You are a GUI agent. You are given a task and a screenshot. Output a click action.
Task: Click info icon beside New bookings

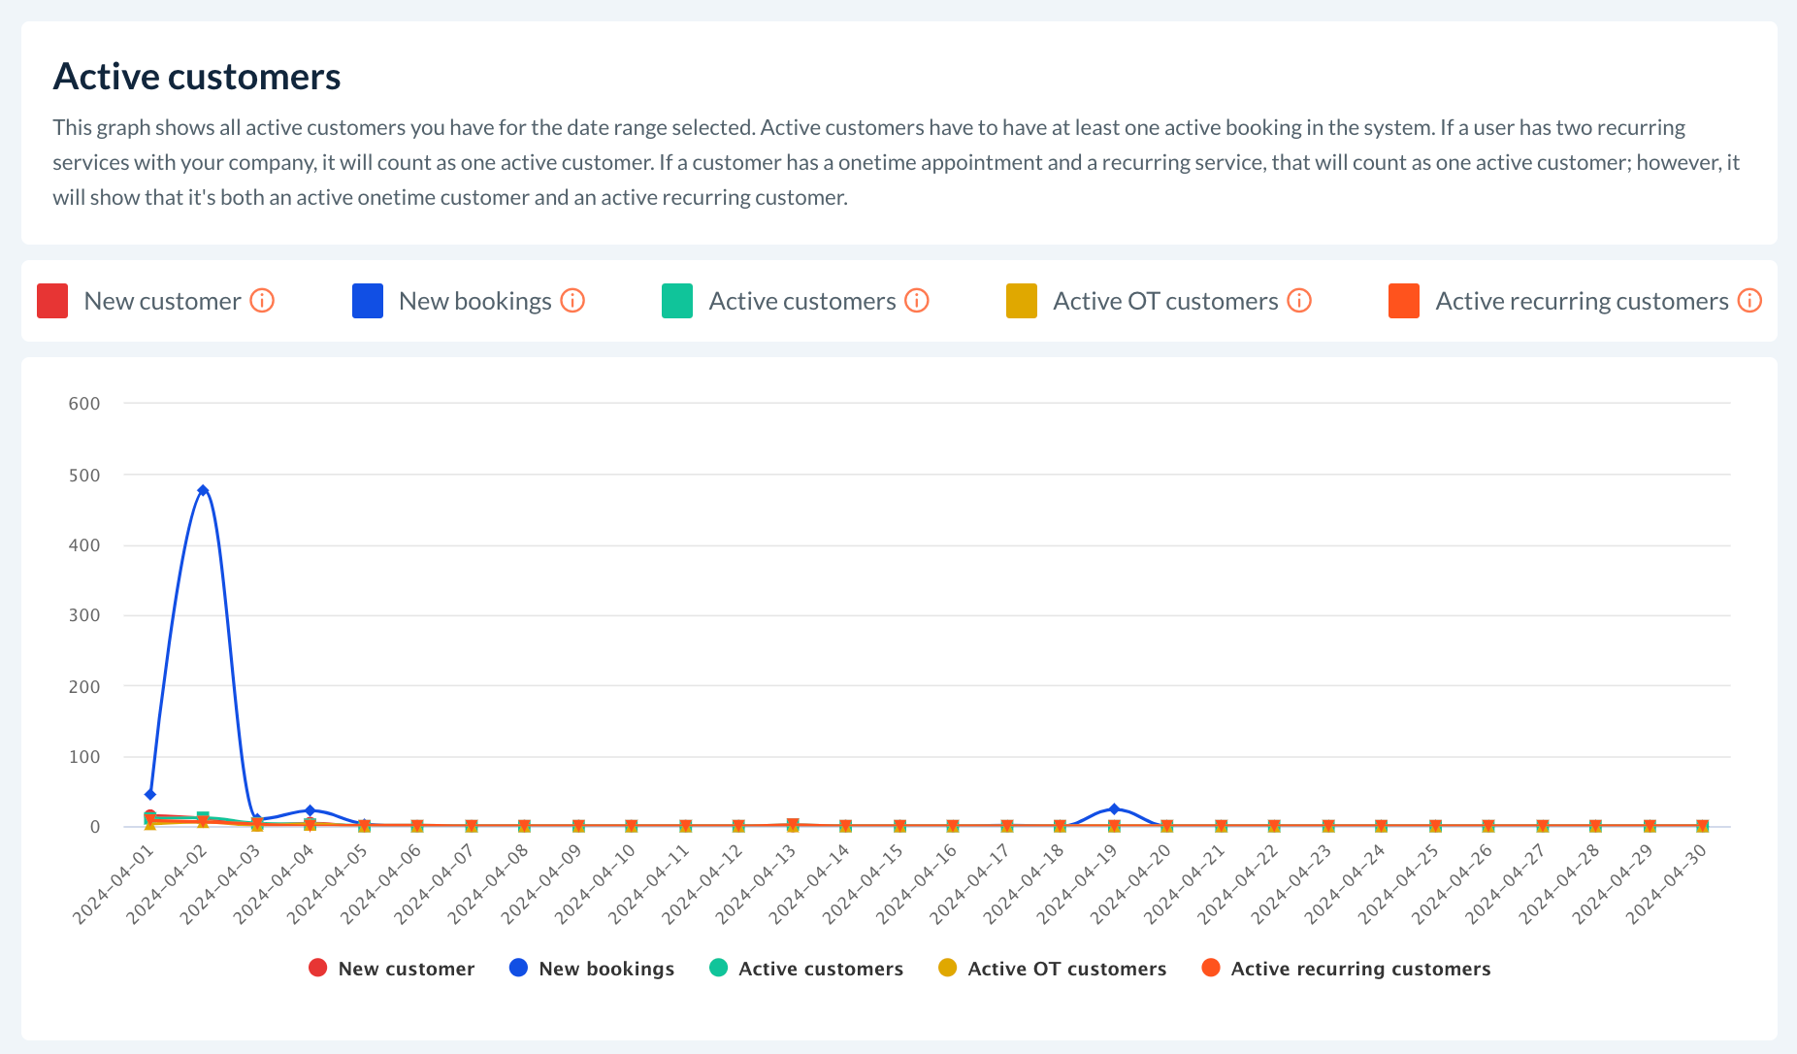[572, 301]
